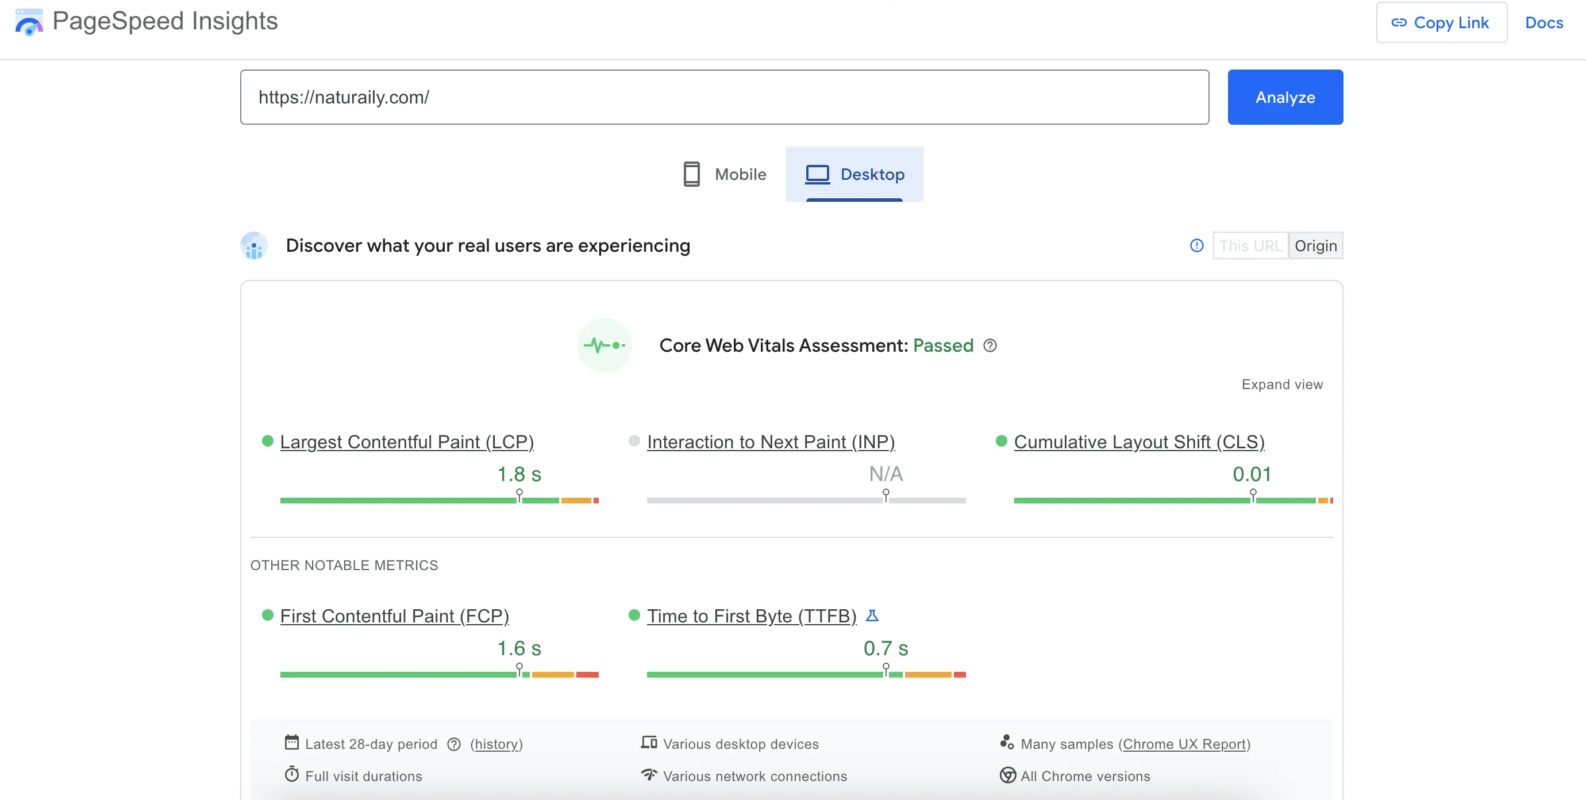The image size is (1586, 800).
Task: Click Expand view
Action: (x=1282, y=384)
